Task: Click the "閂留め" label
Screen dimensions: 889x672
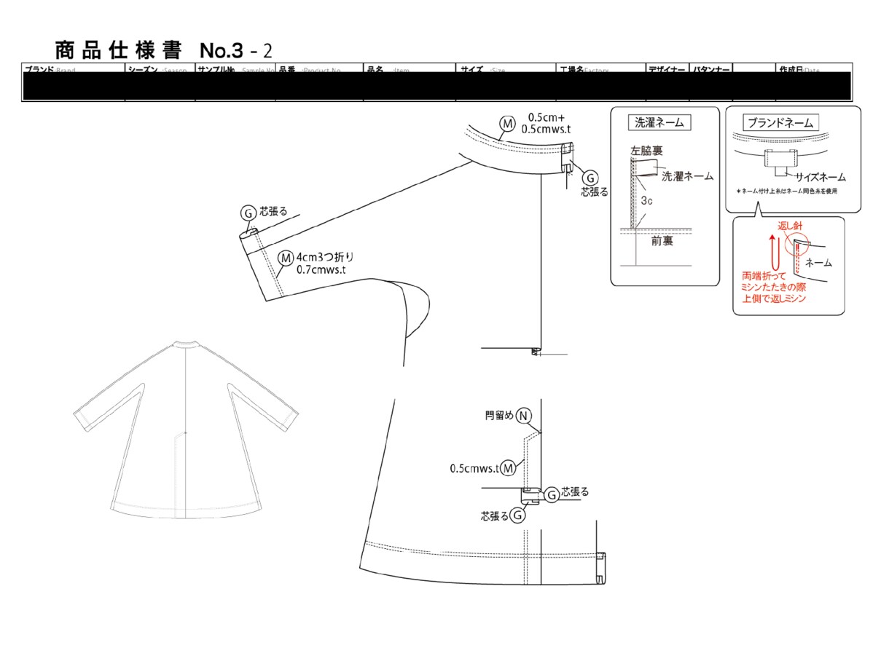Action: click(500, 415)
